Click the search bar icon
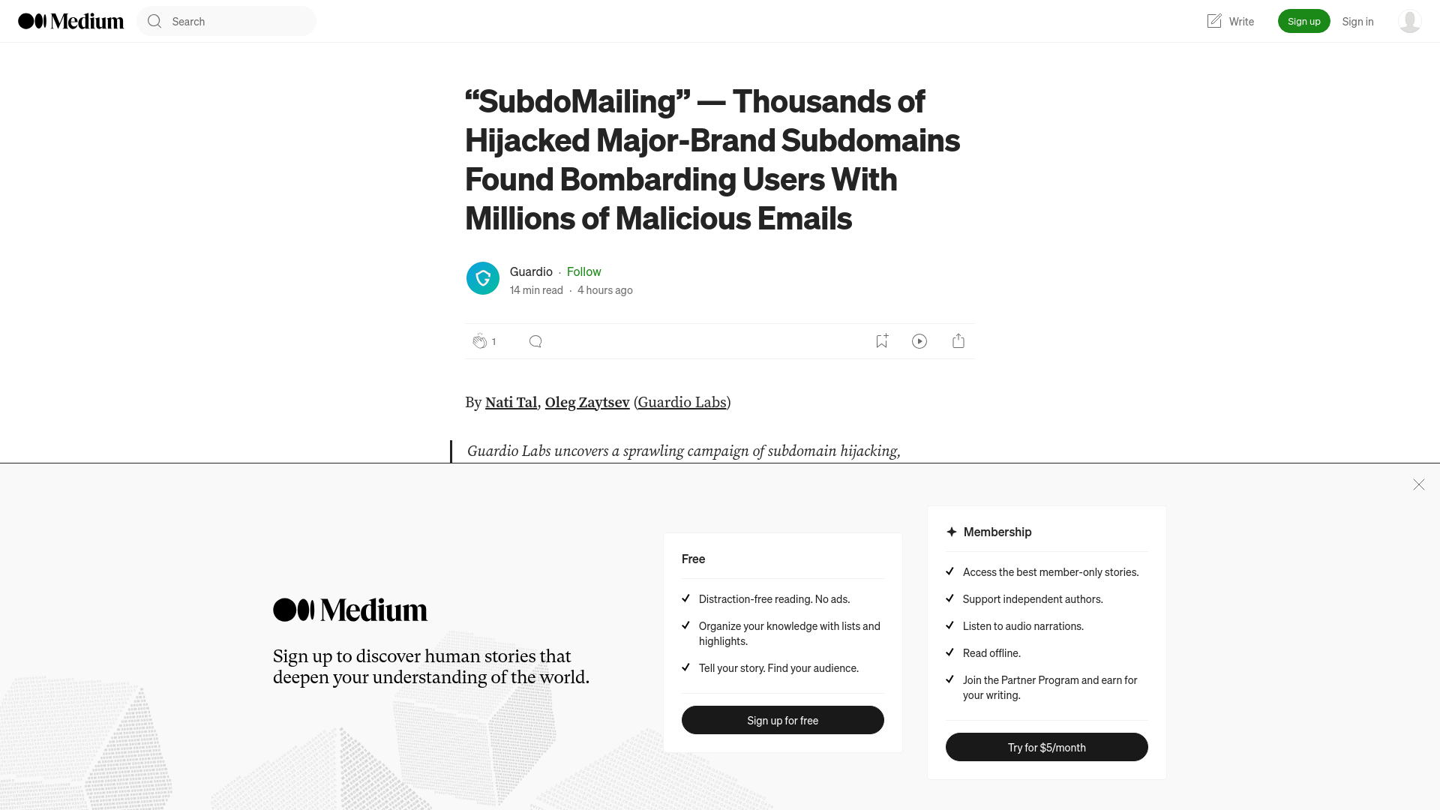Screen dimensions: 1440x810 [x=154, y=21]
